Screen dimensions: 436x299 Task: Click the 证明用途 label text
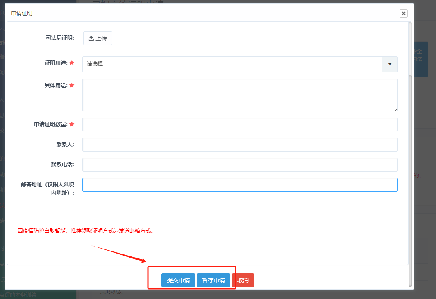click(x=56, y=63)
